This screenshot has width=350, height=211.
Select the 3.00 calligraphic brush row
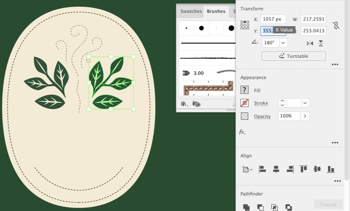click(x=208, y=73)
